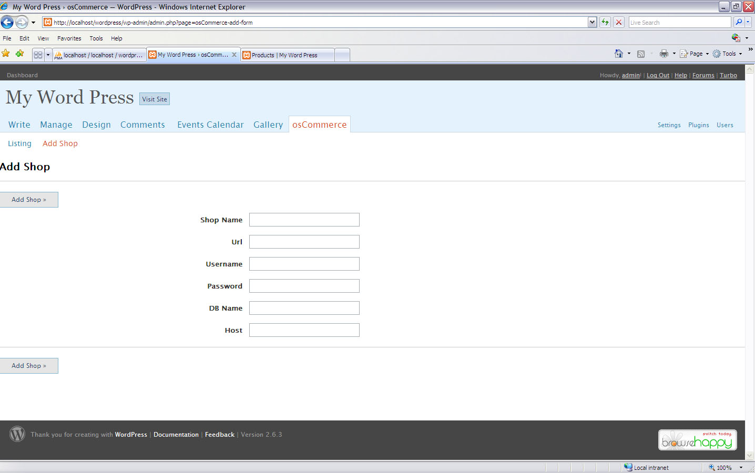The image size is (755, 473).
Task: Open the Write admin tab
Action: [x=19, y=125]
